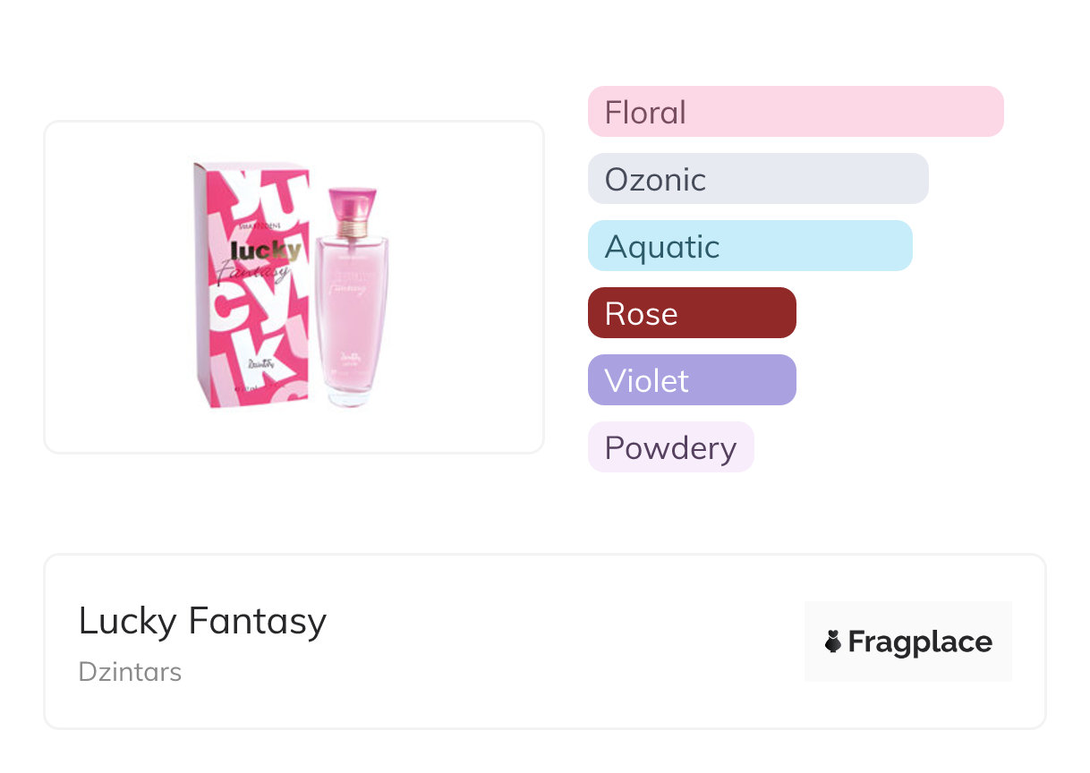Open the Lucky Fantasy title
The height and width of the screenshot is (773, 1090).
(202, 621)
